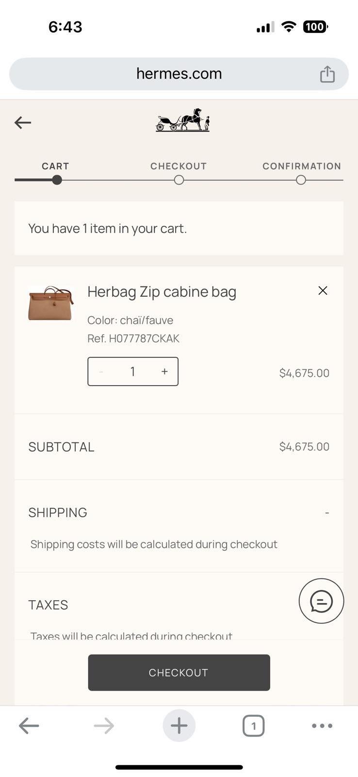Tap the share icon in address bar
Viewport: 358px width, 777px height.
point(327,74)
